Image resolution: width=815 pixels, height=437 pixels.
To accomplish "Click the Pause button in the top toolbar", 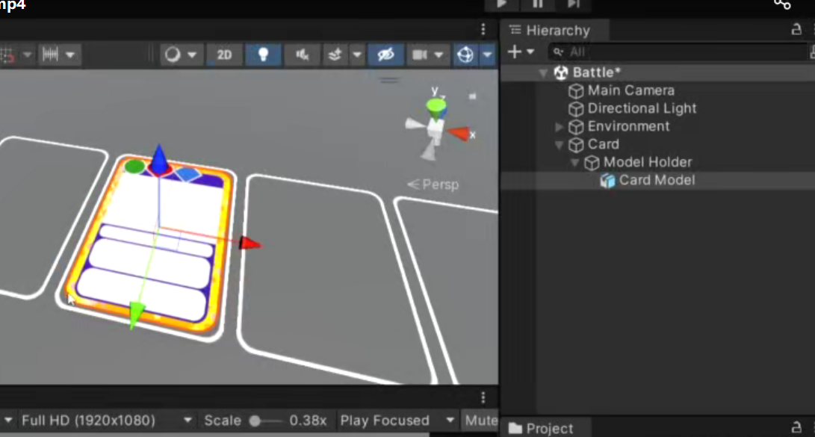I will (537, 4).
